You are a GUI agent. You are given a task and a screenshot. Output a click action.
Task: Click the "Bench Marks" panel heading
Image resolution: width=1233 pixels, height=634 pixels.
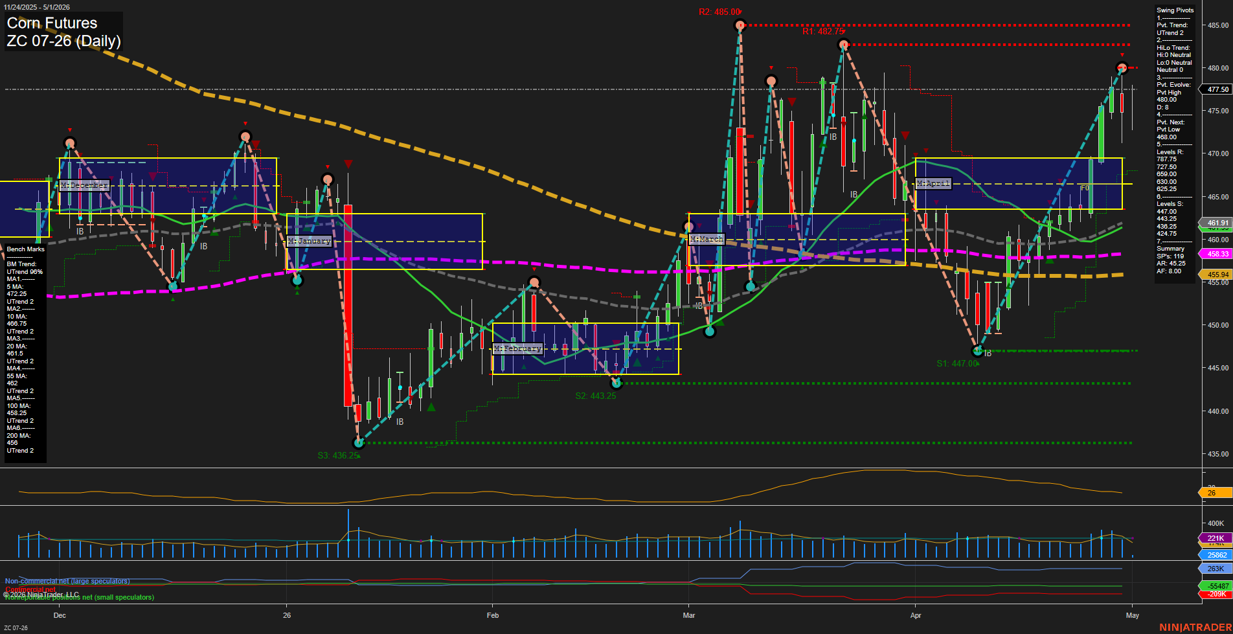pos(26,249)
